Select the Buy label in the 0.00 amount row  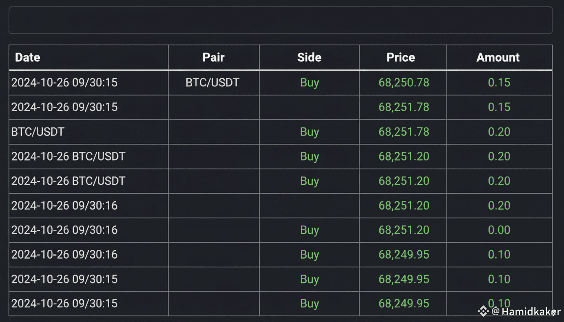(x=310, y=230)
